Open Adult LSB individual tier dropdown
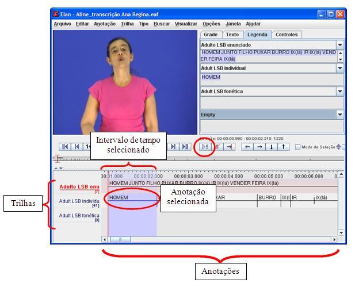Image resolution: width=359 pixels, height=298 pixels. click(340, 68)
